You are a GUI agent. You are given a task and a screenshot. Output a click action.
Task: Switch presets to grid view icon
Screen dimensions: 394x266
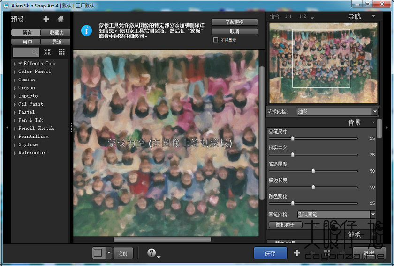pyautogui.click(x=61, y=52)
